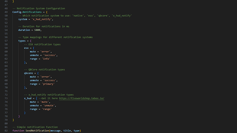The height and width of the screenshot is (133, 237).
Task: Click the closing yellow brace on line 79
Action: point(13,120)
